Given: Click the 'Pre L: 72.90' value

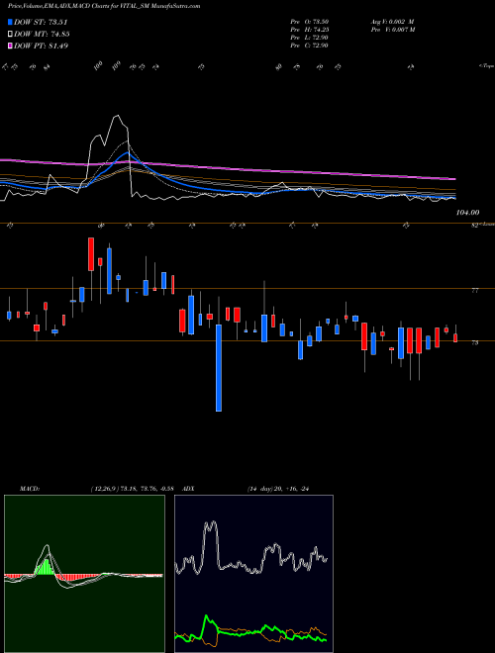Looking at the screenshot, I should coord(310,38).
